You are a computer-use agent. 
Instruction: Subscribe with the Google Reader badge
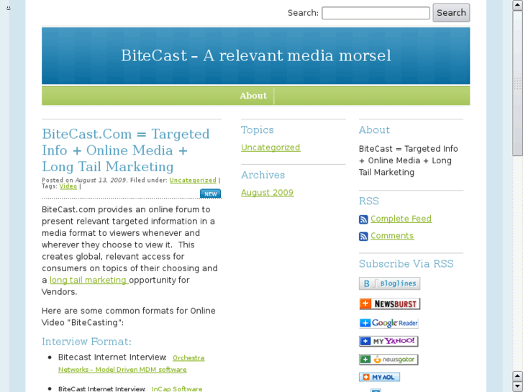[388, 323]
